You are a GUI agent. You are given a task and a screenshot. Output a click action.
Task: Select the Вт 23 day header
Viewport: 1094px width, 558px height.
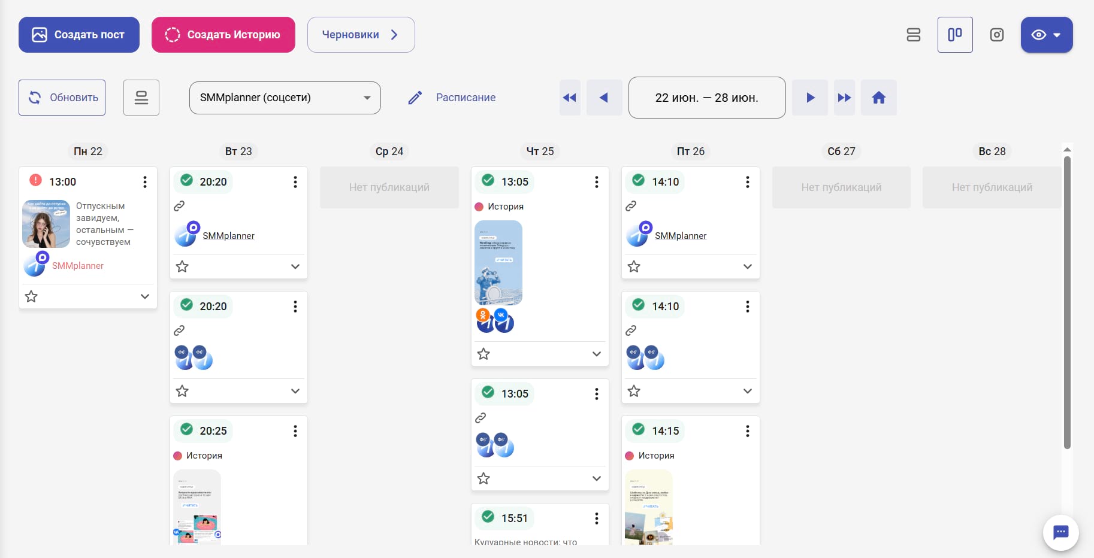(238, 151)
